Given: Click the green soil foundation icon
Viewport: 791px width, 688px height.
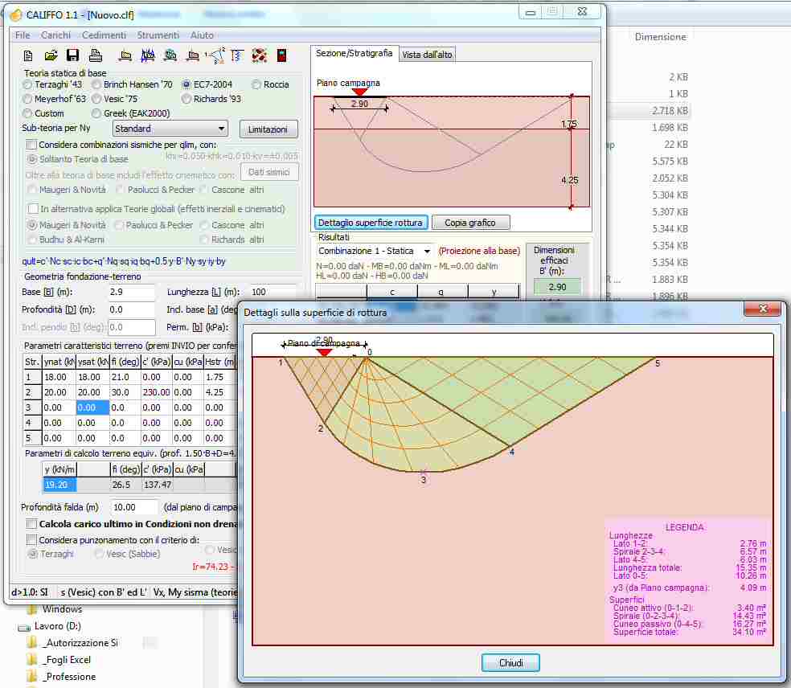Looking at the screenshot, I should tap(170, 55).
